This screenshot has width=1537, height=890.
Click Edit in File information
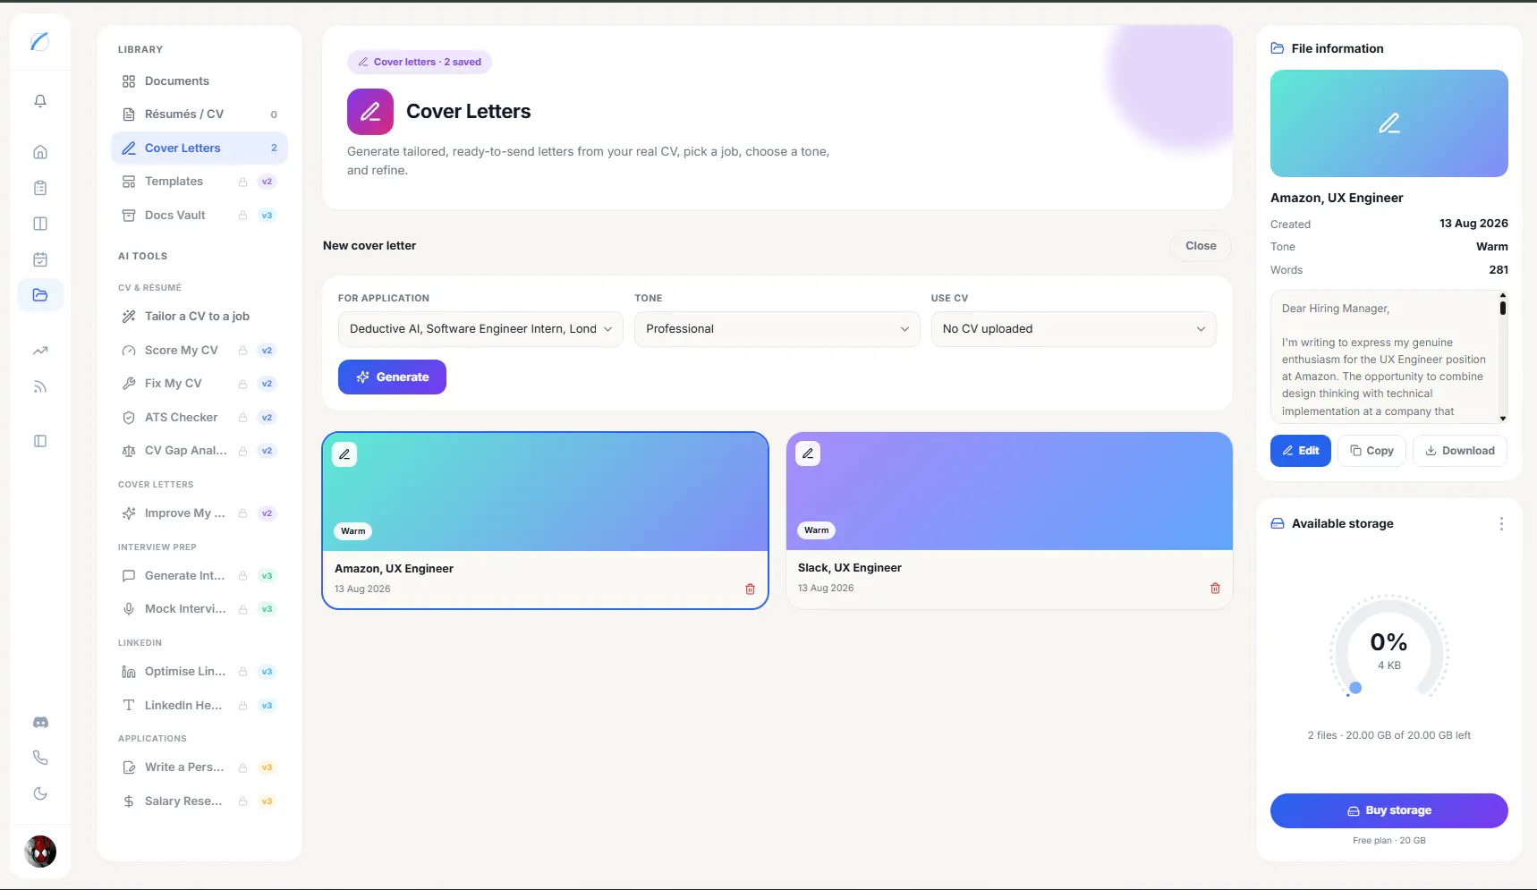pos(1301,451)
